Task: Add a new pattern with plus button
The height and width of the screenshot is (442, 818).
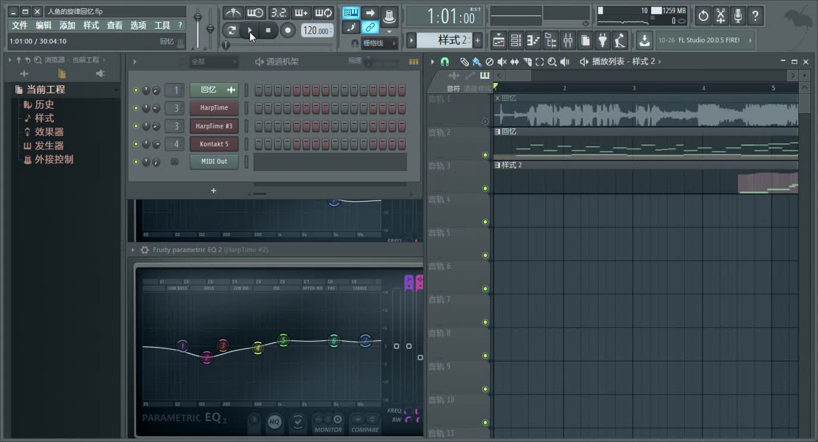Action: click(x=477, y=40)
